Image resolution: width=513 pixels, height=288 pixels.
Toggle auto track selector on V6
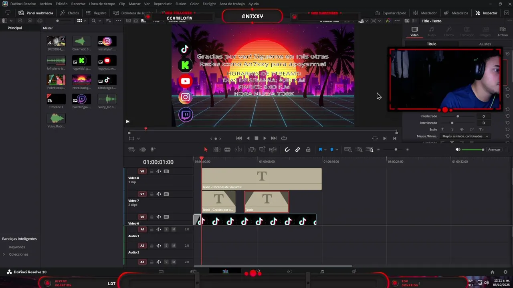click(159, 217)
